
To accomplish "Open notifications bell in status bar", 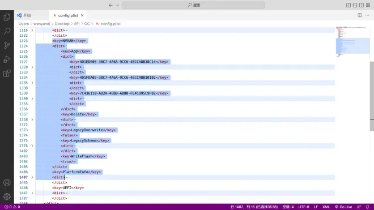I will pyautogui.click(x=368, y=207).
